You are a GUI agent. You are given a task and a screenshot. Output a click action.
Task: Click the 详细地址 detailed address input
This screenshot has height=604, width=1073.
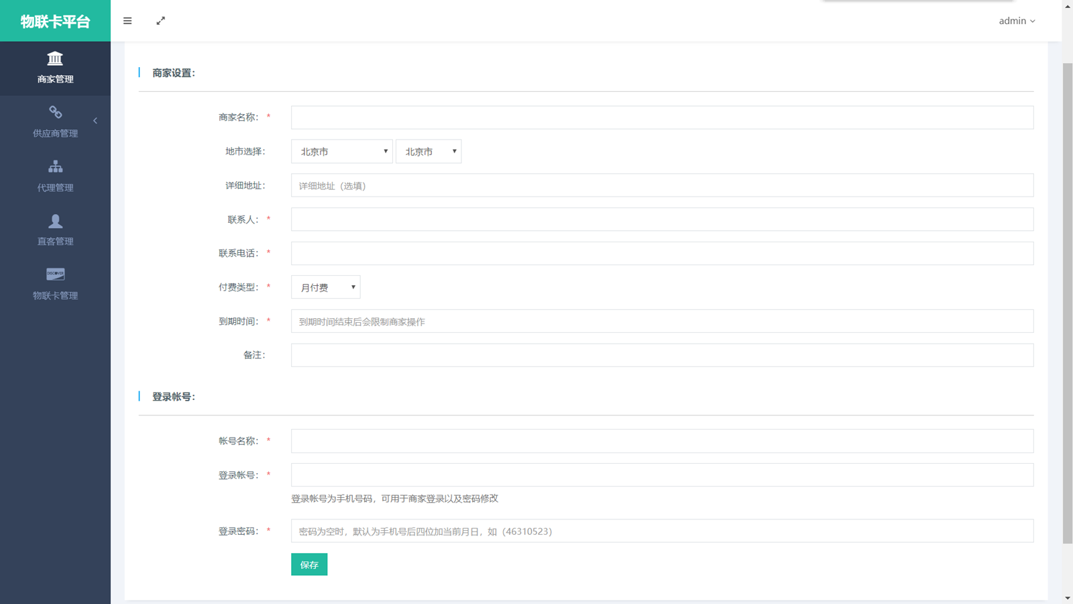[662, 186]
